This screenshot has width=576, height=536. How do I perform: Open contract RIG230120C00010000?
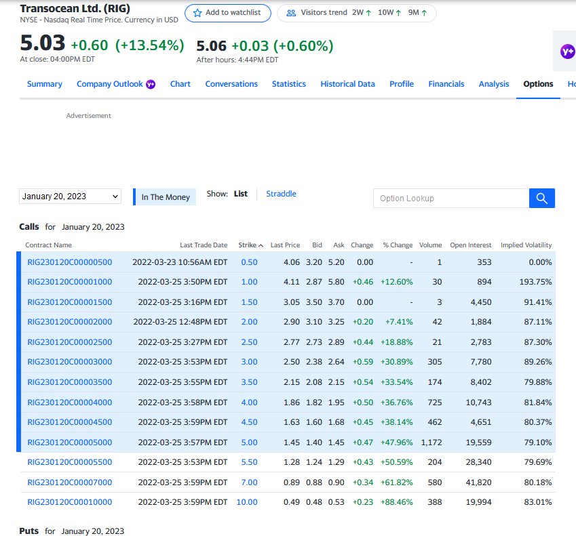click(70, 502)
